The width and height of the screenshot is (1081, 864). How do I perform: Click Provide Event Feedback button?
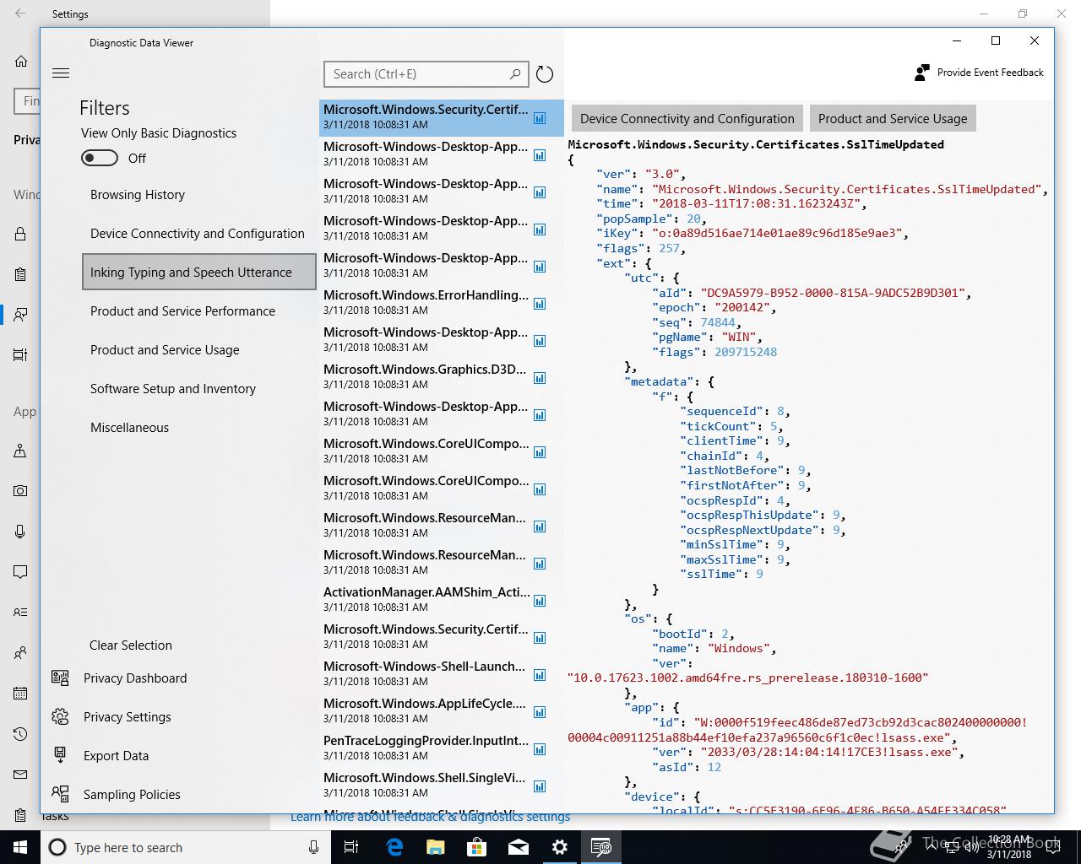(980, 73)
